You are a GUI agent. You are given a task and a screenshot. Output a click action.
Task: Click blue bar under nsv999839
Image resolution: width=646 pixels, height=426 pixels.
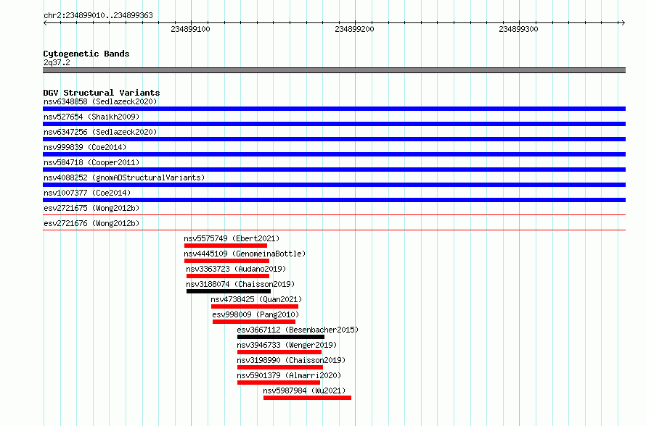click(x=334, y=154)
